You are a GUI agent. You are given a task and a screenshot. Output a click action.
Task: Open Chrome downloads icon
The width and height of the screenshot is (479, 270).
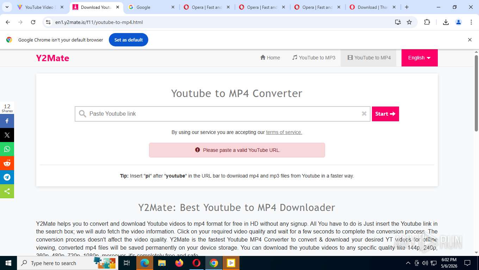[x=446, y=22]
